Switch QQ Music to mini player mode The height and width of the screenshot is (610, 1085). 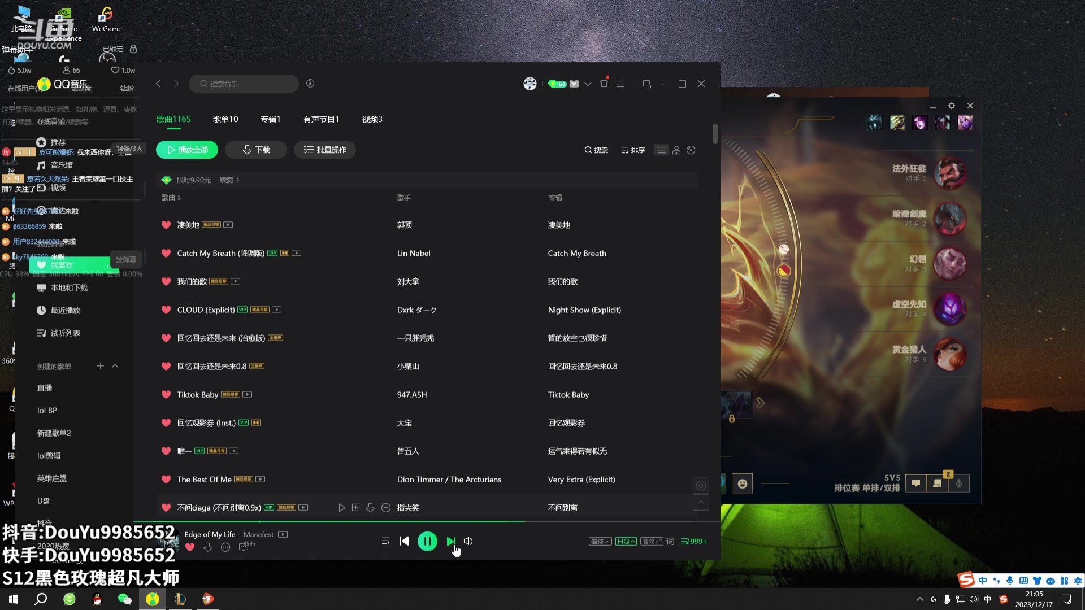point(647,84)
